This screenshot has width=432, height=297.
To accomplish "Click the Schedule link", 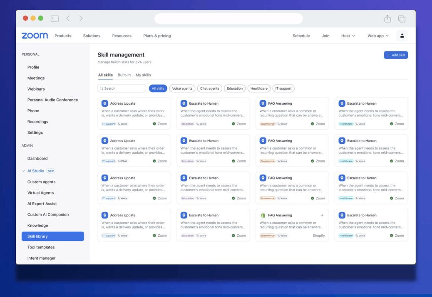I will click(x=301, y=36).
